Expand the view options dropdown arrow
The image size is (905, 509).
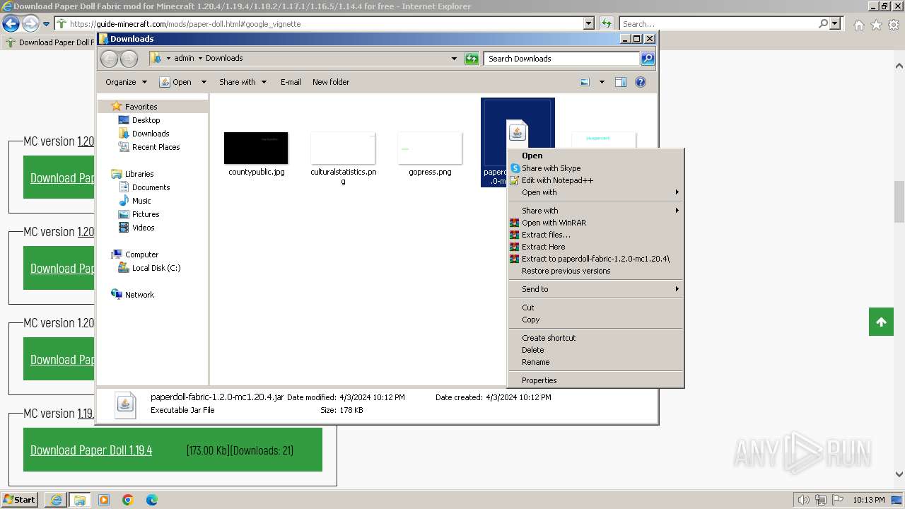click(x=602, y=82)
